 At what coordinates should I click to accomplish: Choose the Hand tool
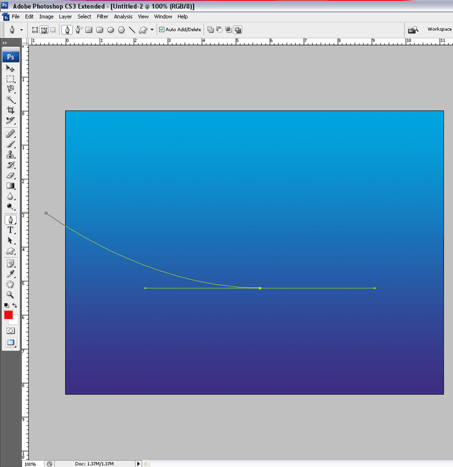click(x=11, y=285)
